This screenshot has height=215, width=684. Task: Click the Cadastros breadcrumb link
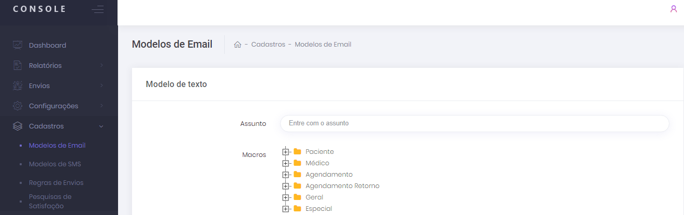[268, 45]
